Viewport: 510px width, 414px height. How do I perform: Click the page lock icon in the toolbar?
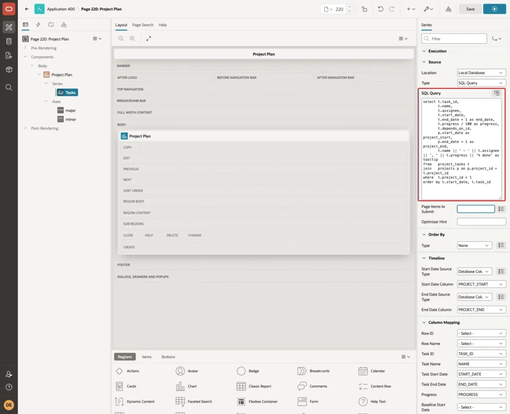click(x=364, y=9)
